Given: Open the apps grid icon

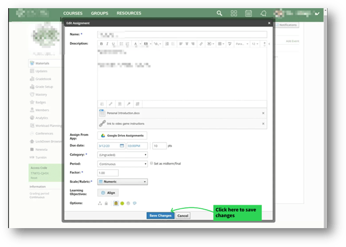Looking at the screenshot, I should (x=234, y=13).
